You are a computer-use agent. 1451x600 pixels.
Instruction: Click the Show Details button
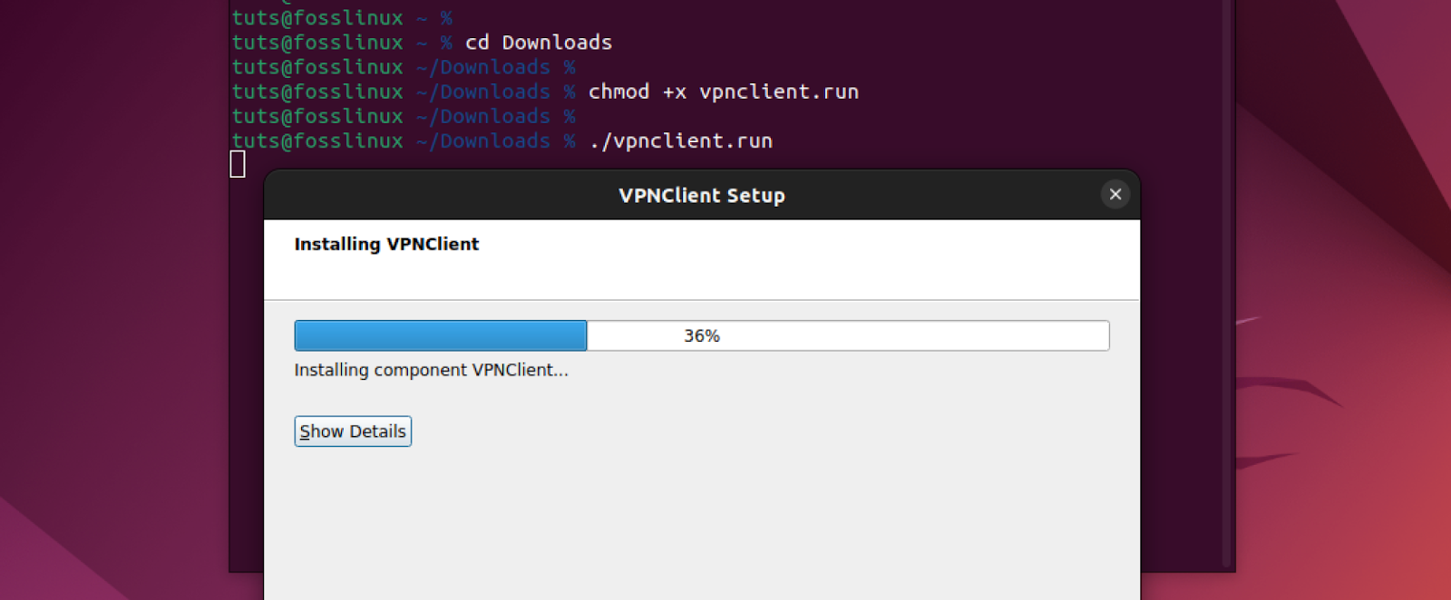pyautogui.click(x=353, y=431)
